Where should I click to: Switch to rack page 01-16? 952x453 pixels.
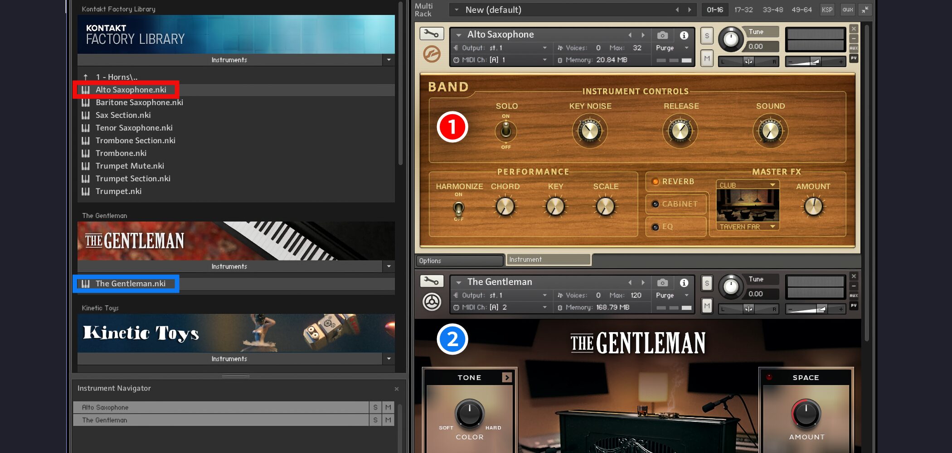715,10
